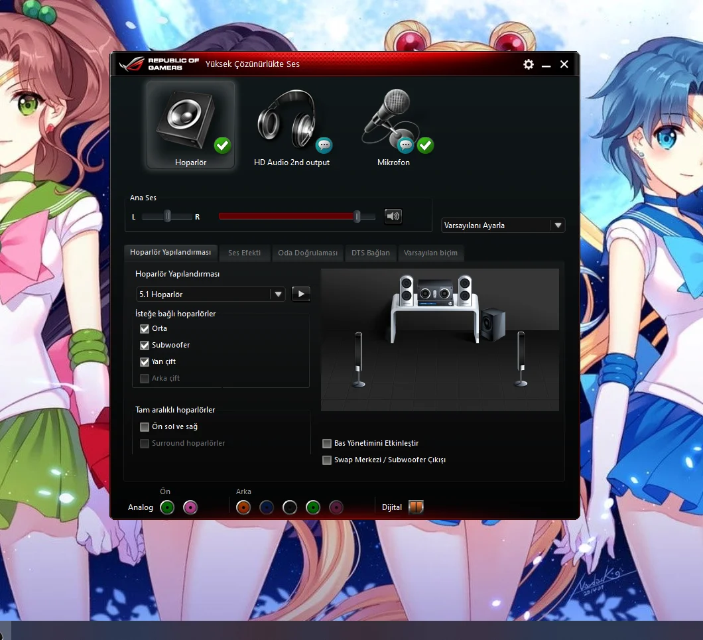Click the Dijital output connector icon

(416, 507)
